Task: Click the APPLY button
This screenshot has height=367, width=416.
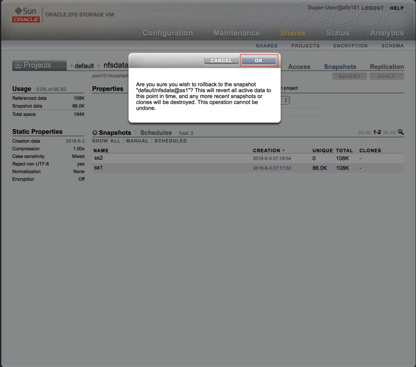Action: [x=387, y=76]
